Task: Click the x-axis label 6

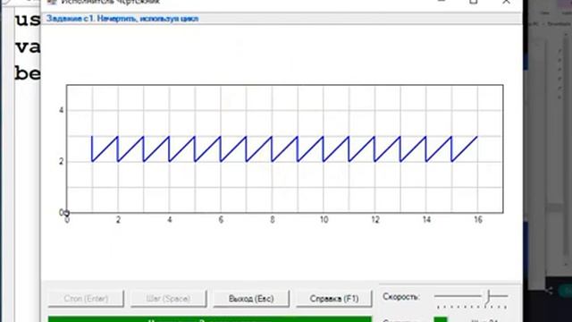Action: (221, 220)
